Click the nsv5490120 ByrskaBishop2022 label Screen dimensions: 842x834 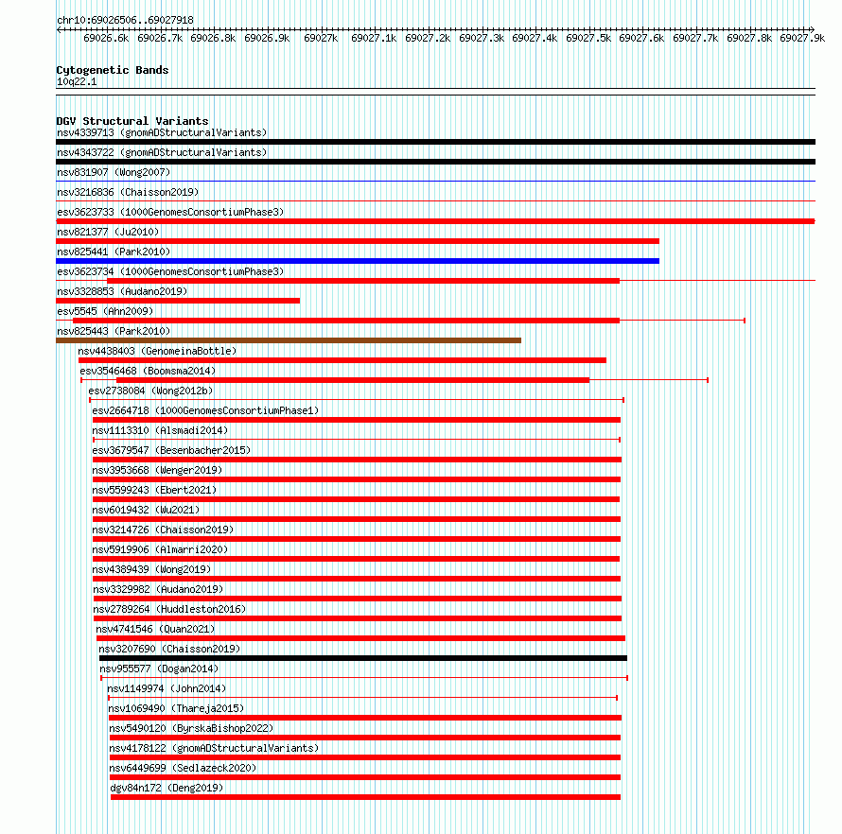[191, 728]
